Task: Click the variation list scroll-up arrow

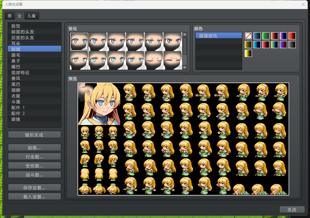Action: [x=185, y=34]
